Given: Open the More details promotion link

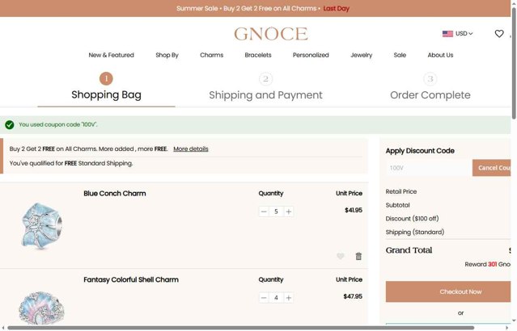Looking at the screenshot, I should tap(191, 149).
